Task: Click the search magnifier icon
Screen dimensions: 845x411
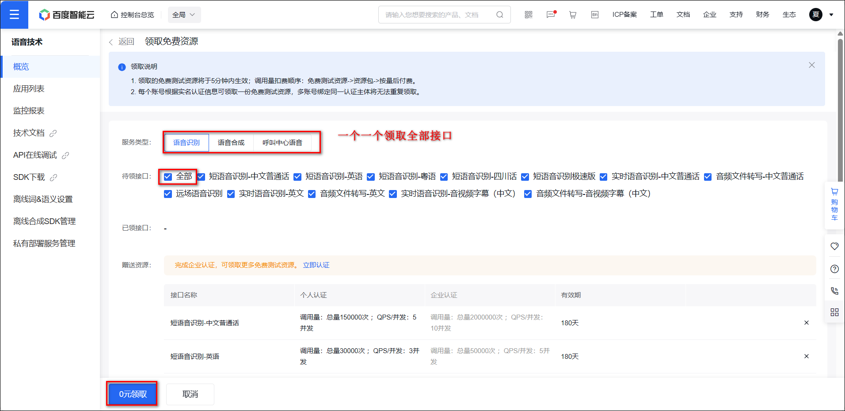Action: (x=499, y=15)
